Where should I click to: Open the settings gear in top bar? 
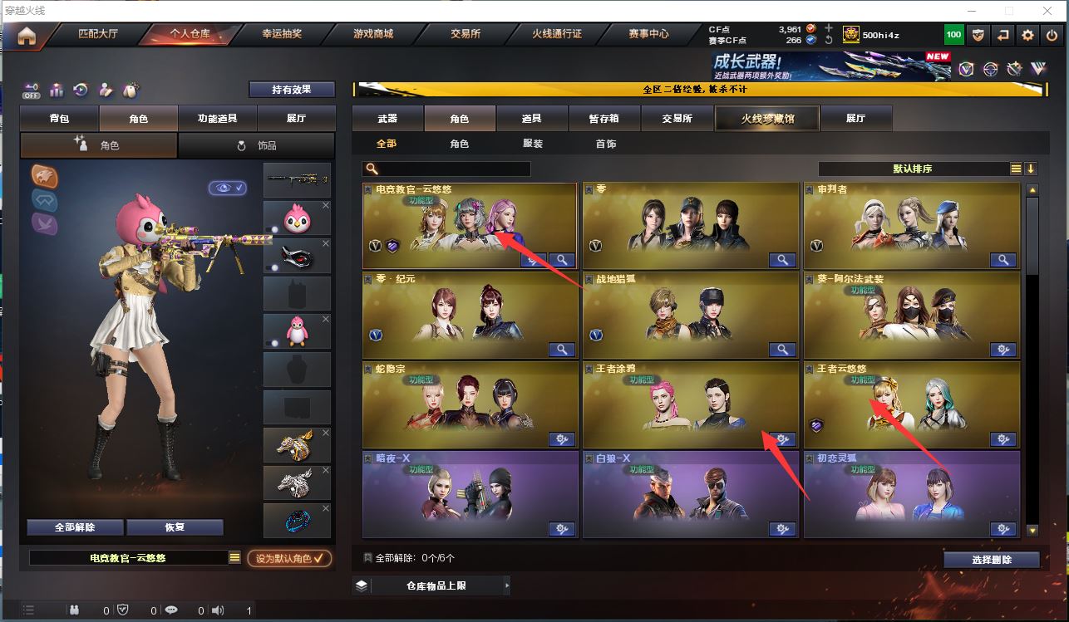coord(1028,35)
